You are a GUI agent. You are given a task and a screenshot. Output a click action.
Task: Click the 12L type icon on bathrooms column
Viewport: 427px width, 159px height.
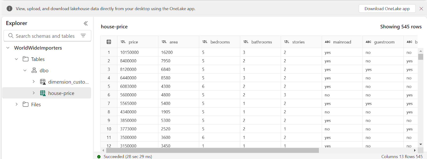[246, 42]
